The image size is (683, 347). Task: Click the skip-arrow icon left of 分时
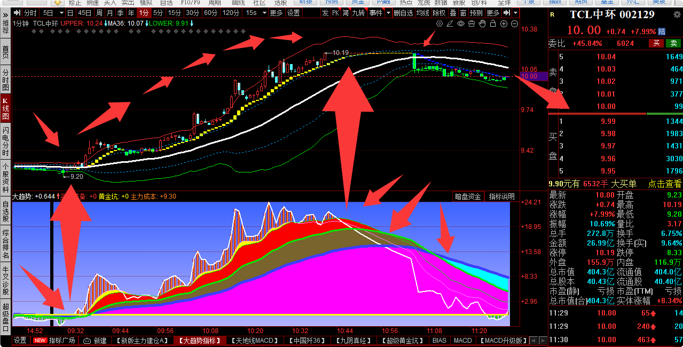click(17, 13)
